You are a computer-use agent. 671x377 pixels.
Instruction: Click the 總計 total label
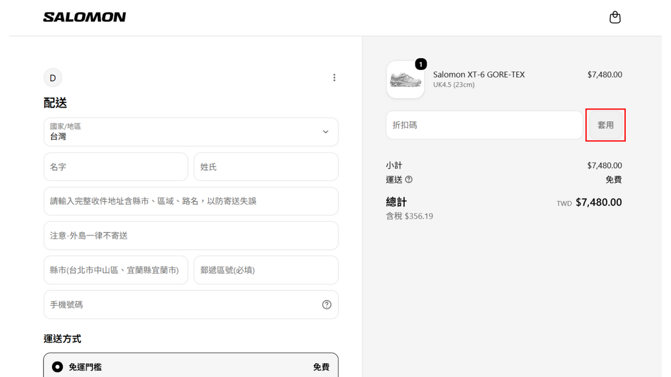coord(396,202)
